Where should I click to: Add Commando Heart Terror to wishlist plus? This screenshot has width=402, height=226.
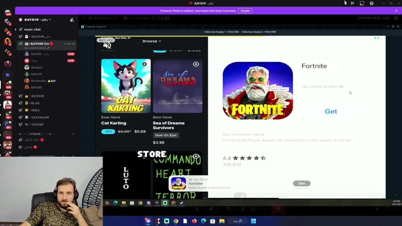point(196,156)
